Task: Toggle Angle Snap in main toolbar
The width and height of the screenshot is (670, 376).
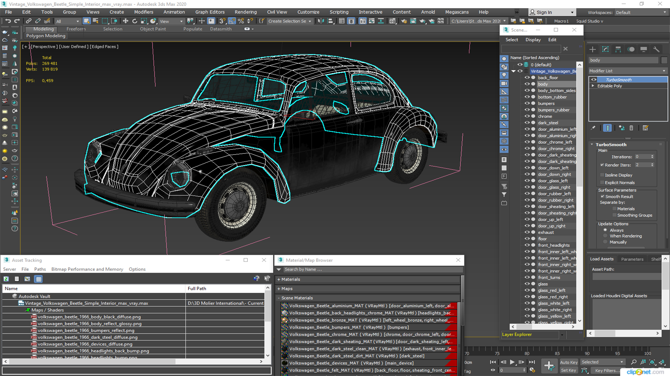Action: click(232, 21)
